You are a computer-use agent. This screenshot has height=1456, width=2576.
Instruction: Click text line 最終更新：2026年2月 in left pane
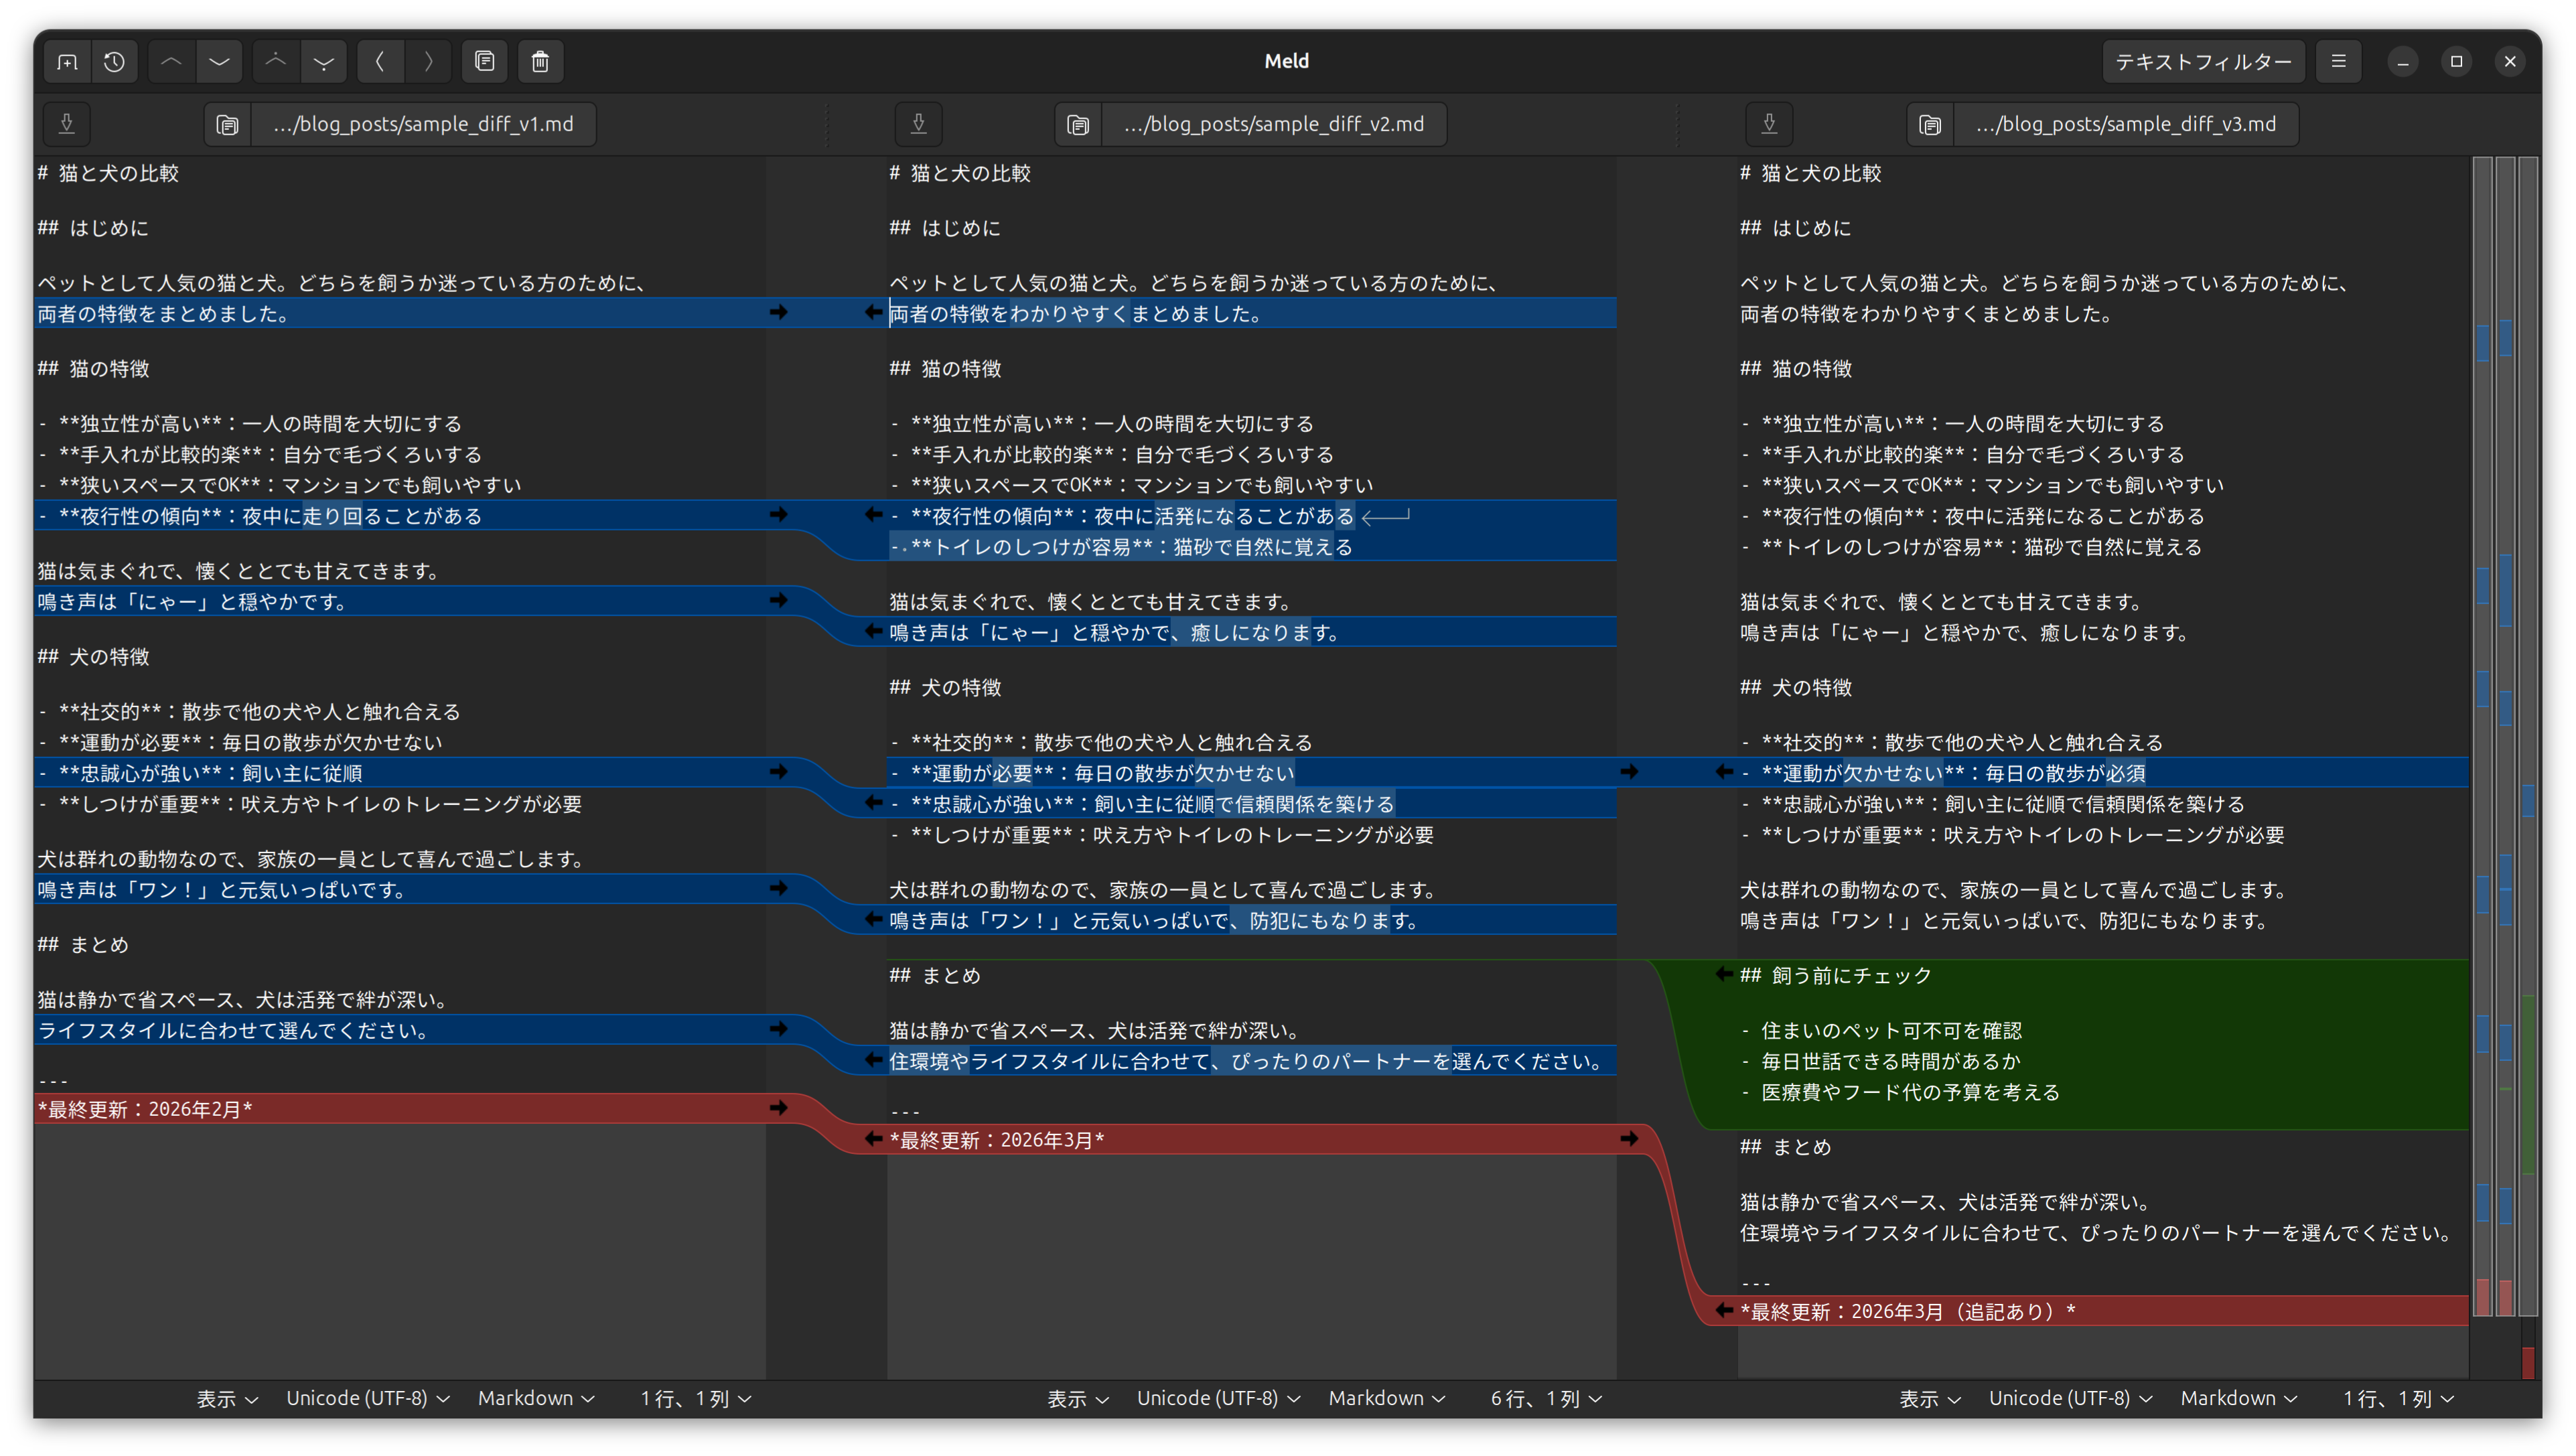(x=145, y=1109)
